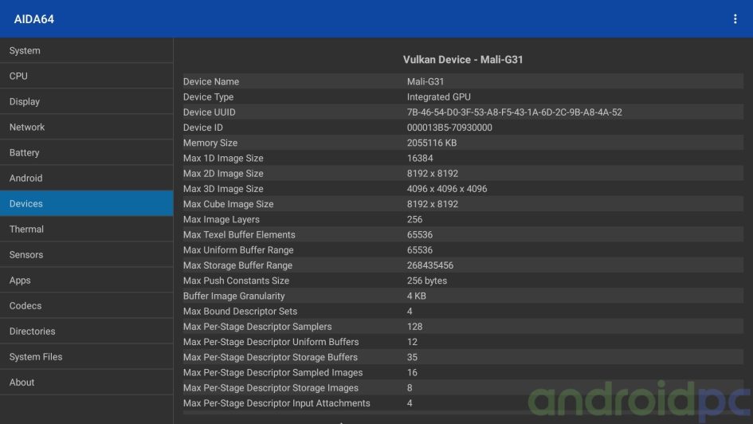Select Buffer Image Granularity value 4 KB
Viewport: 753px width, 424px height.
point(417,296)
